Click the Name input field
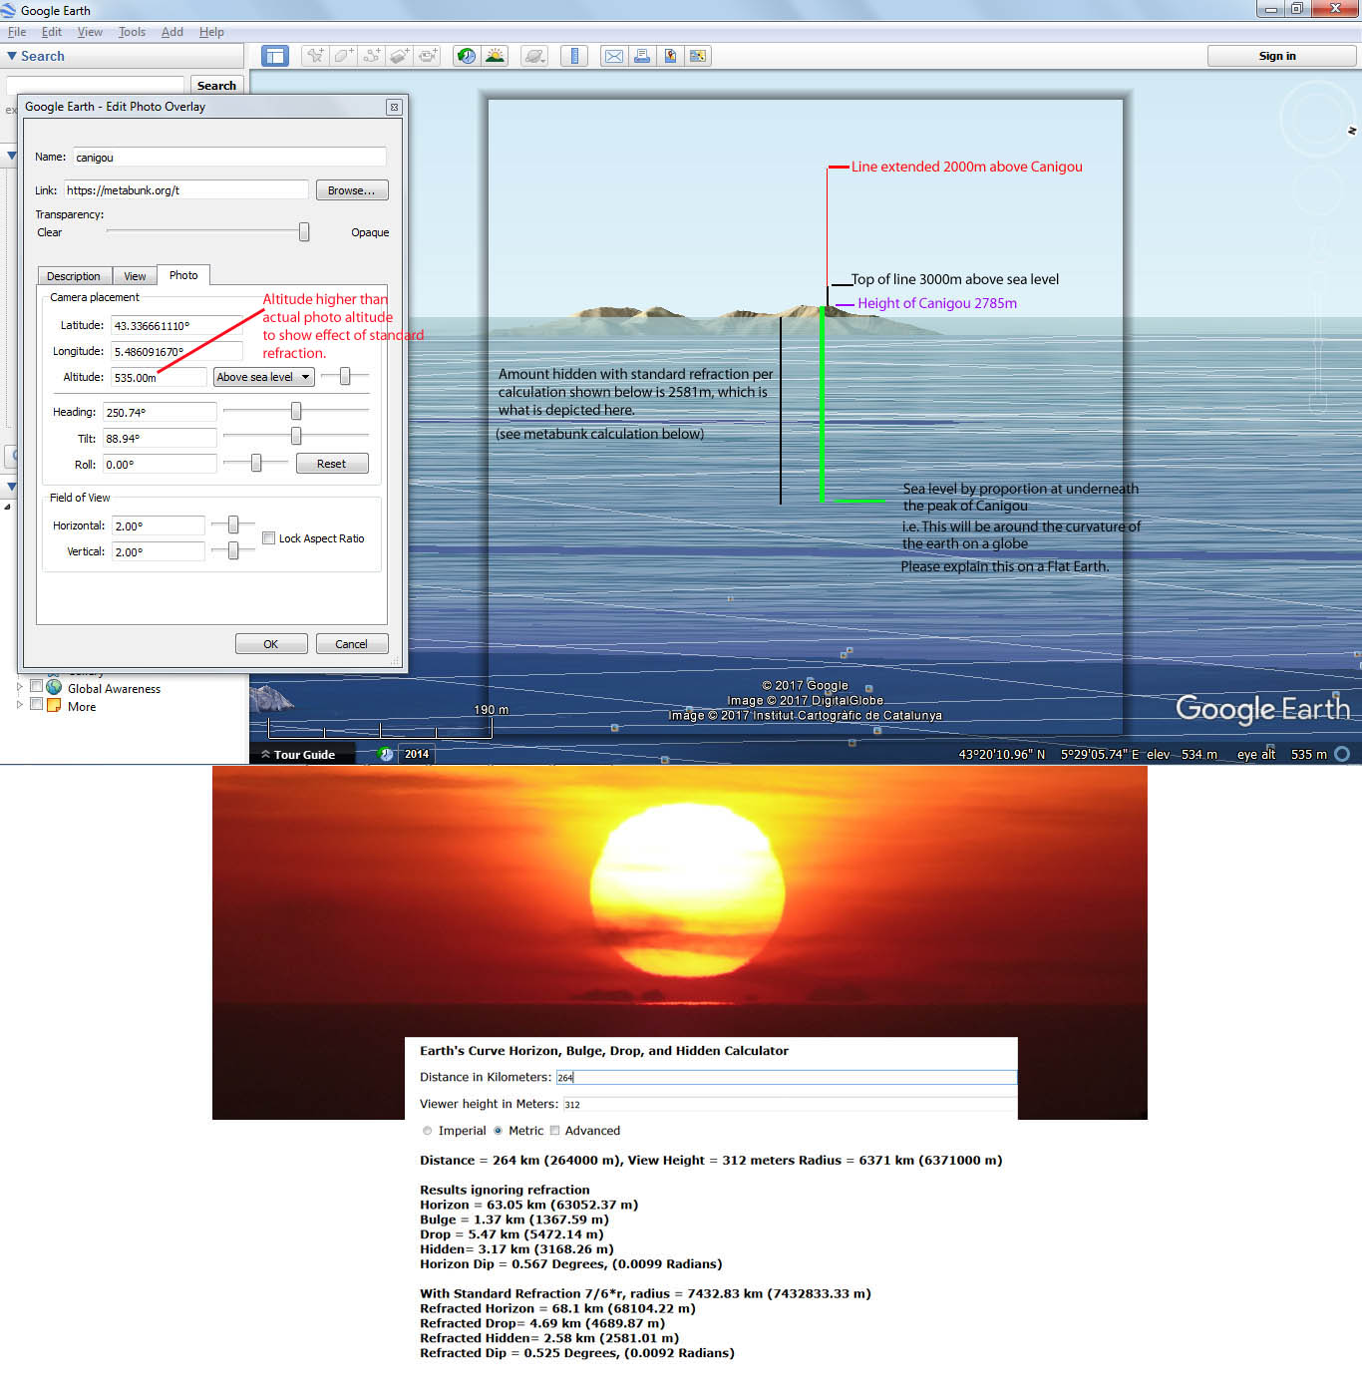1362x1396 pixels. pyautogui.click(x=229, y=157)
